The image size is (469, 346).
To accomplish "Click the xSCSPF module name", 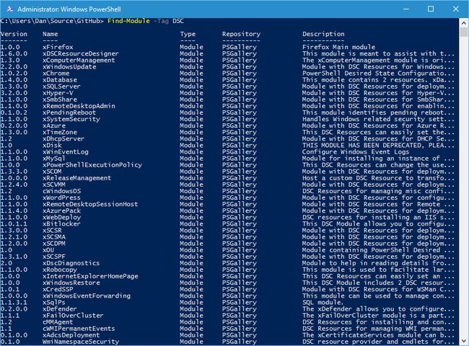I will point(54,257).
